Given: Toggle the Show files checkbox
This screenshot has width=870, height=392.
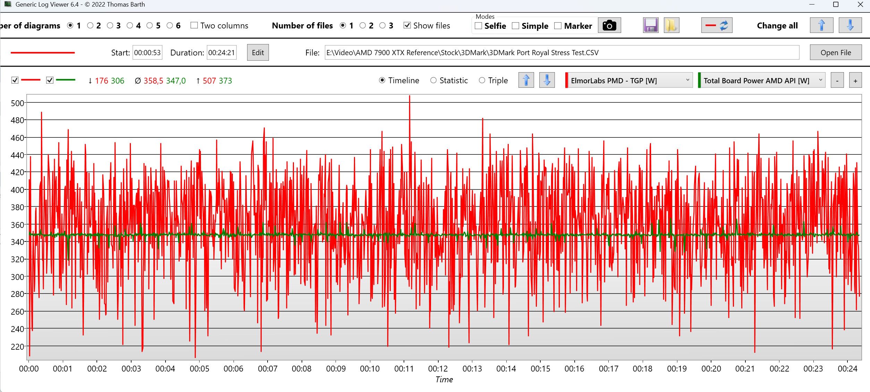Looking at the screenshot, I should 407,25.
